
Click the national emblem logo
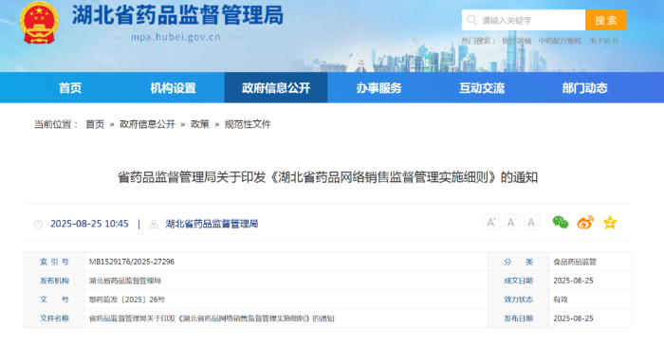click(x=39, y=22)
